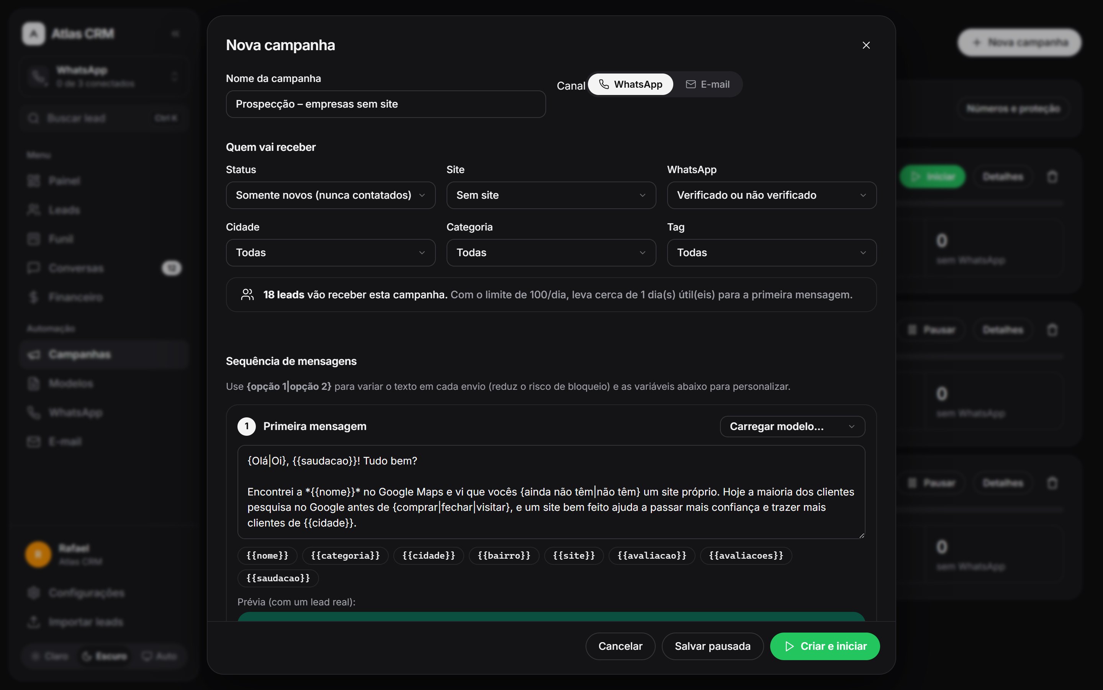Screen dimensions: 1103x690
Task: Select the Escuro theme option
Action: click(x=104, y=656)
